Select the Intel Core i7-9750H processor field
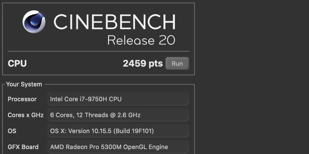The width and height of the screenshot is (309, 154). pyautogui.click(x=118, y=99)
